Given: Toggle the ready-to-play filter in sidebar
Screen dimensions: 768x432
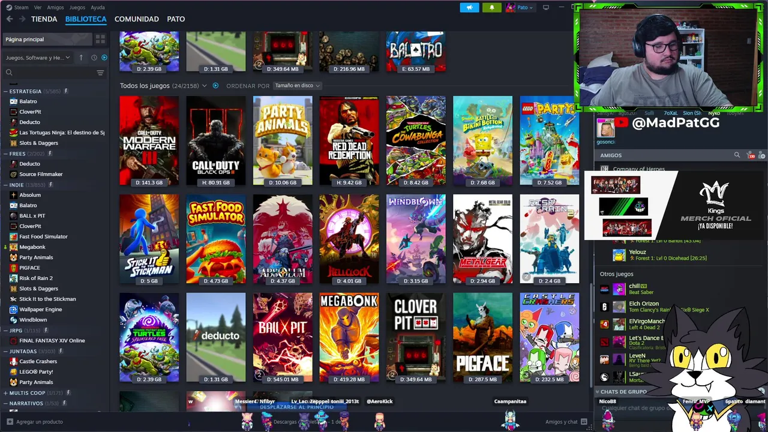Looking at the screenshot, I should (104, 58).
